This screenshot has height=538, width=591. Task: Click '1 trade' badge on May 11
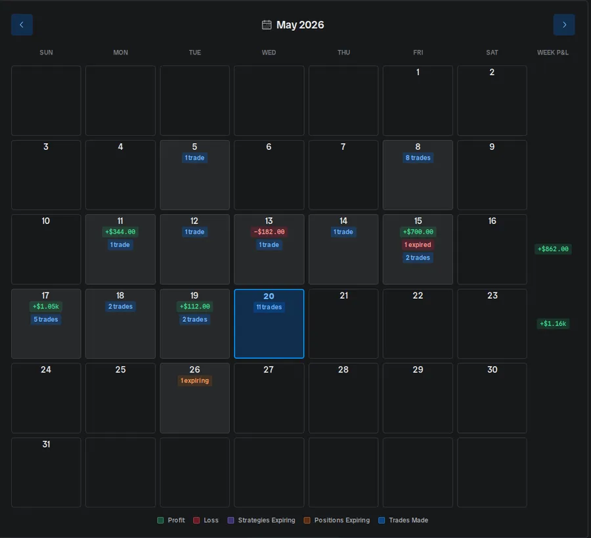coord(120,244)
